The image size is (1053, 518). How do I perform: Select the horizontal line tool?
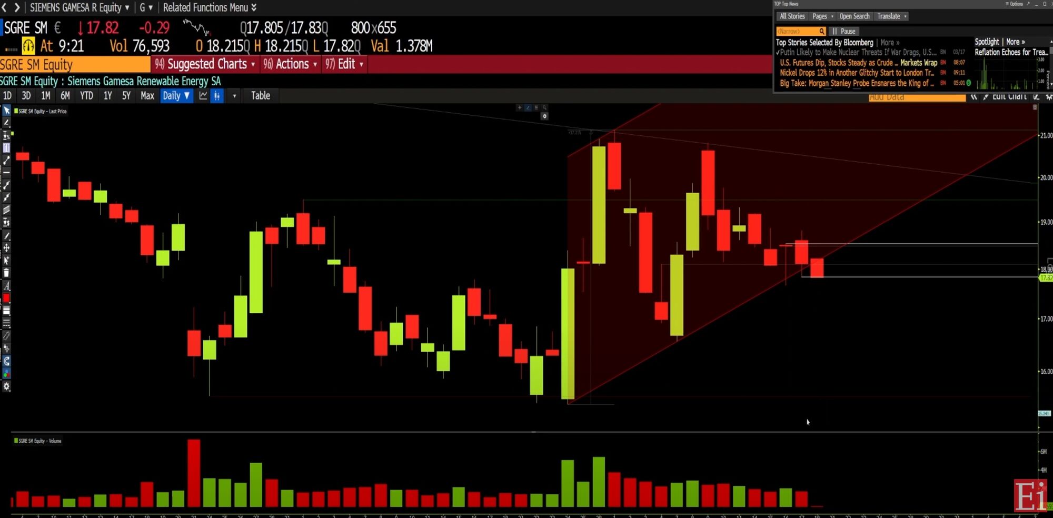click(x=6, y=173)
